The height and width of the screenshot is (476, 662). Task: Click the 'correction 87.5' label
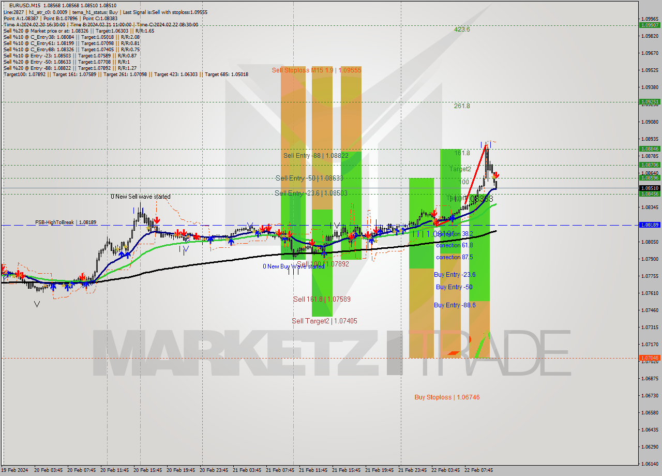pyautogui.click(x=454, y=257)
